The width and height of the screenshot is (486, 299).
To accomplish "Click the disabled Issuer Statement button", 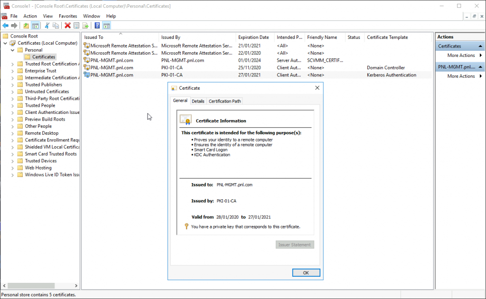I will 295,244.
